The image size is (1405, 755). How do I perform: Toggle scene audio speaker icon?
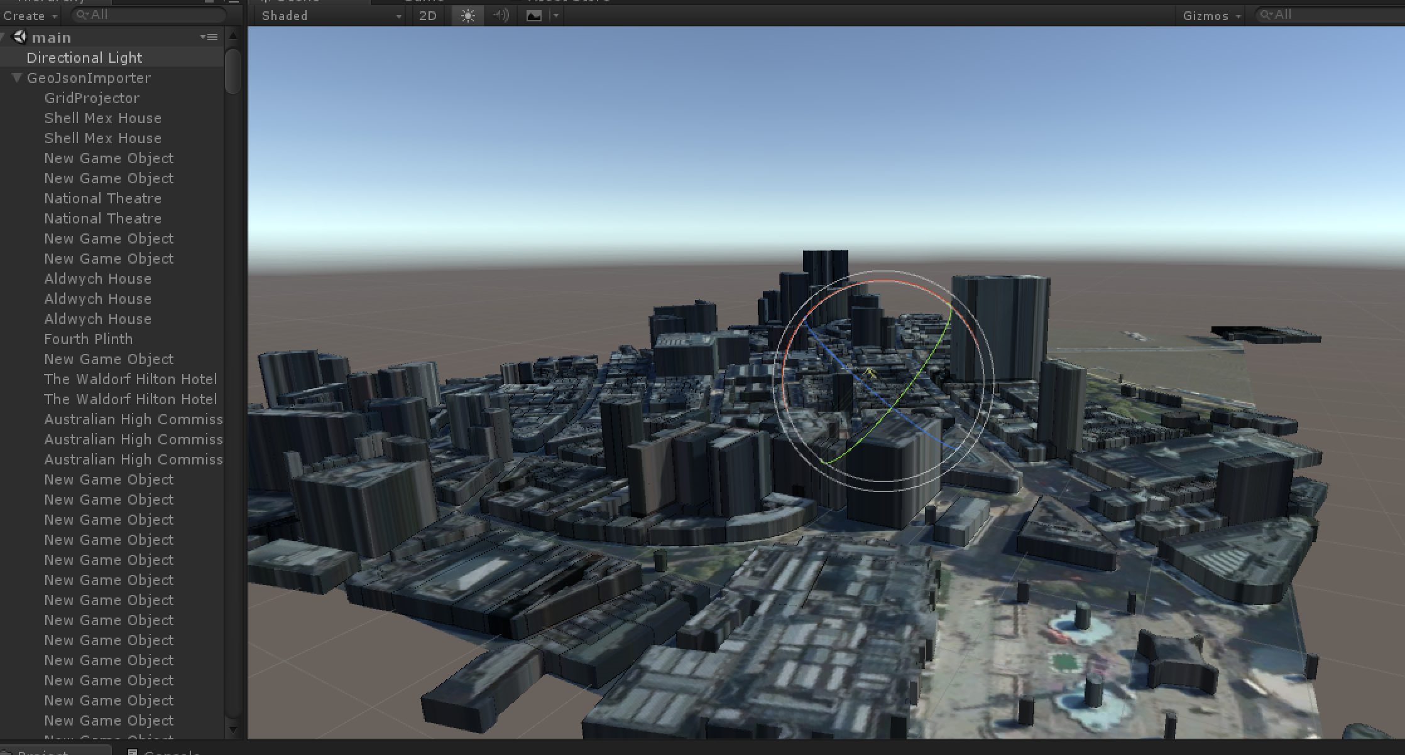coord(501,16)
